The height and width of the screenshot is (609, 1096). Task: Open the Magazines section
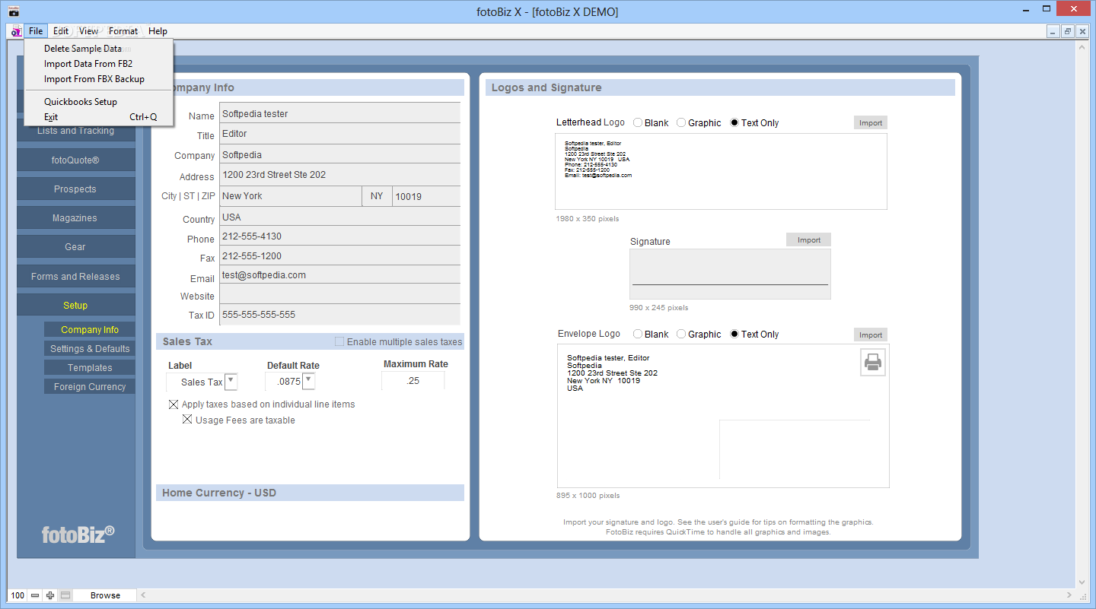coord(76,218)
